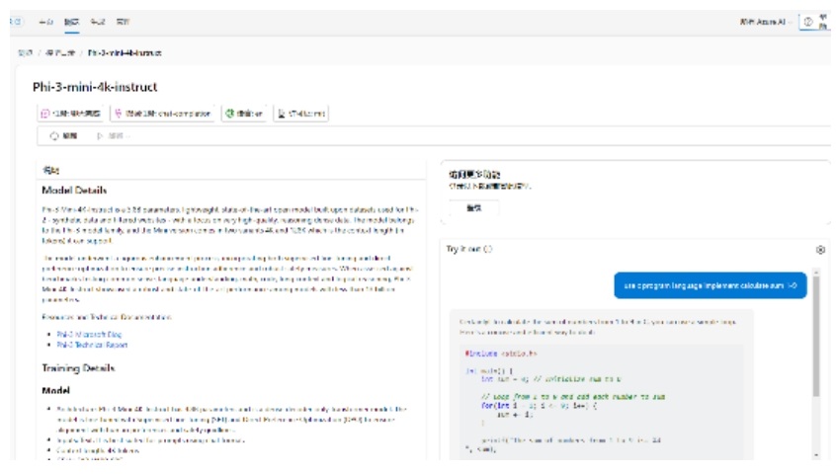This screenshot has height=475, width=836.
Task: Click info icon beside Try it out
Action: (488, 249)
